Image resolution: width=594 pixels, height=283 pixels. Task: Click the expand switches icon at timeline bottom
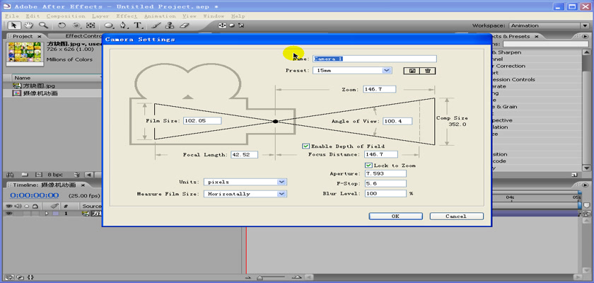(x=10, y=277)
